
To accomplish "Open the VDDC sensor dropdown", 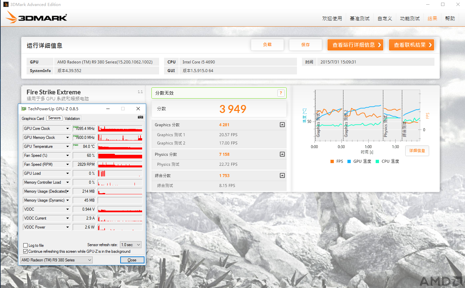I will tap(68, 209).
